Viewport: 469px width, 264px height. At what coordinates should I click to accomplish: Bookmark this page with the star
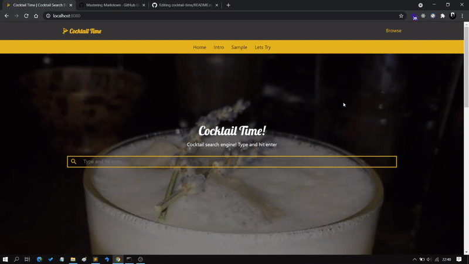click(401, 16)
